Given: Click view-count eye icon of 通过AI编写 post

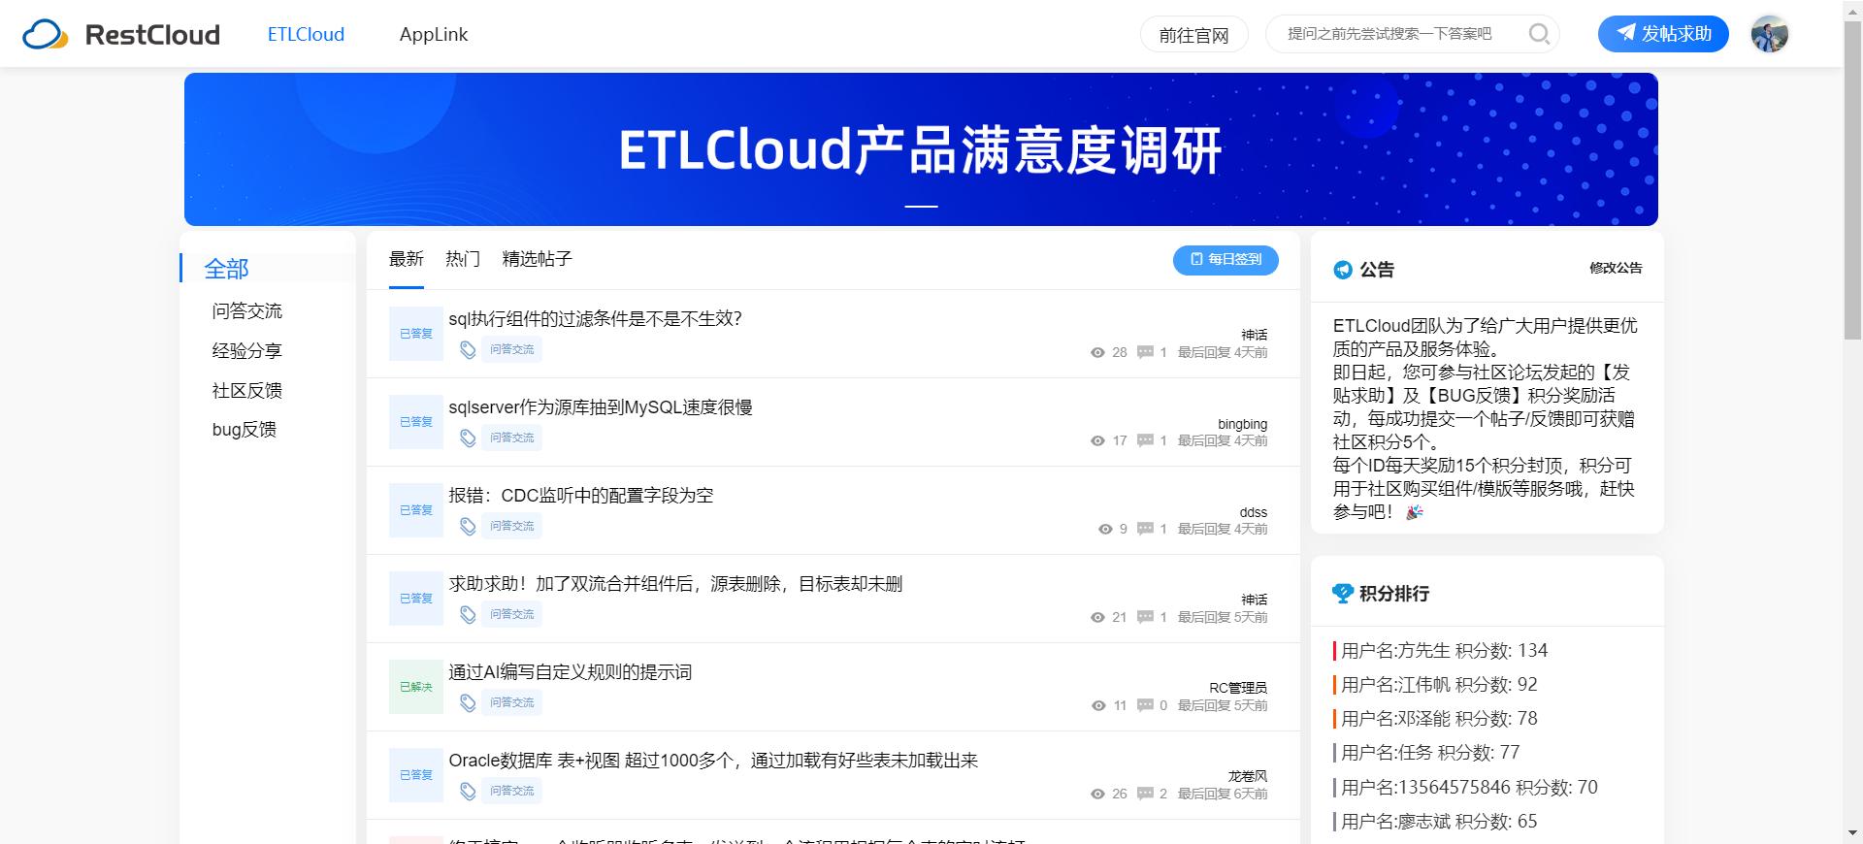Looking at the screenshot, I should (x=1098, y=705).
